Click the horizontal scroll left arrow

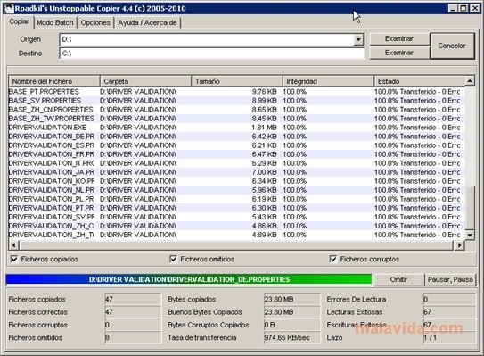coord(13,245)
